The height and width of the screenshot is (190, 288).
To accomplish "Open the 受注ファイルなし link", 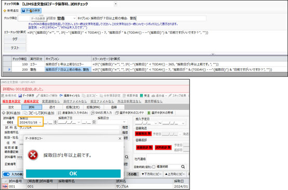I will click(102, 102).
